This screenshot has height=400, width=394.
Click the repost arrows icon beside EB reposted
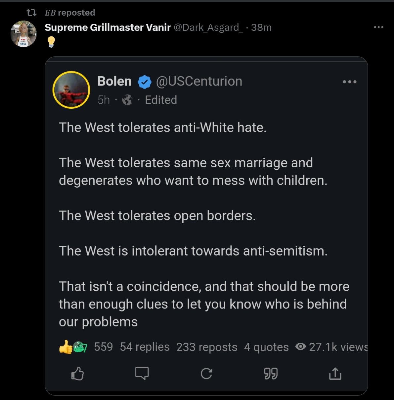tap(31, 13)
